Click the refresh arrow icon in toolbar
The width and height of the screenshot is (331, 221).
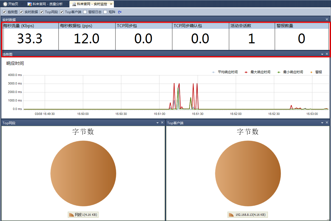coord(120,12)
